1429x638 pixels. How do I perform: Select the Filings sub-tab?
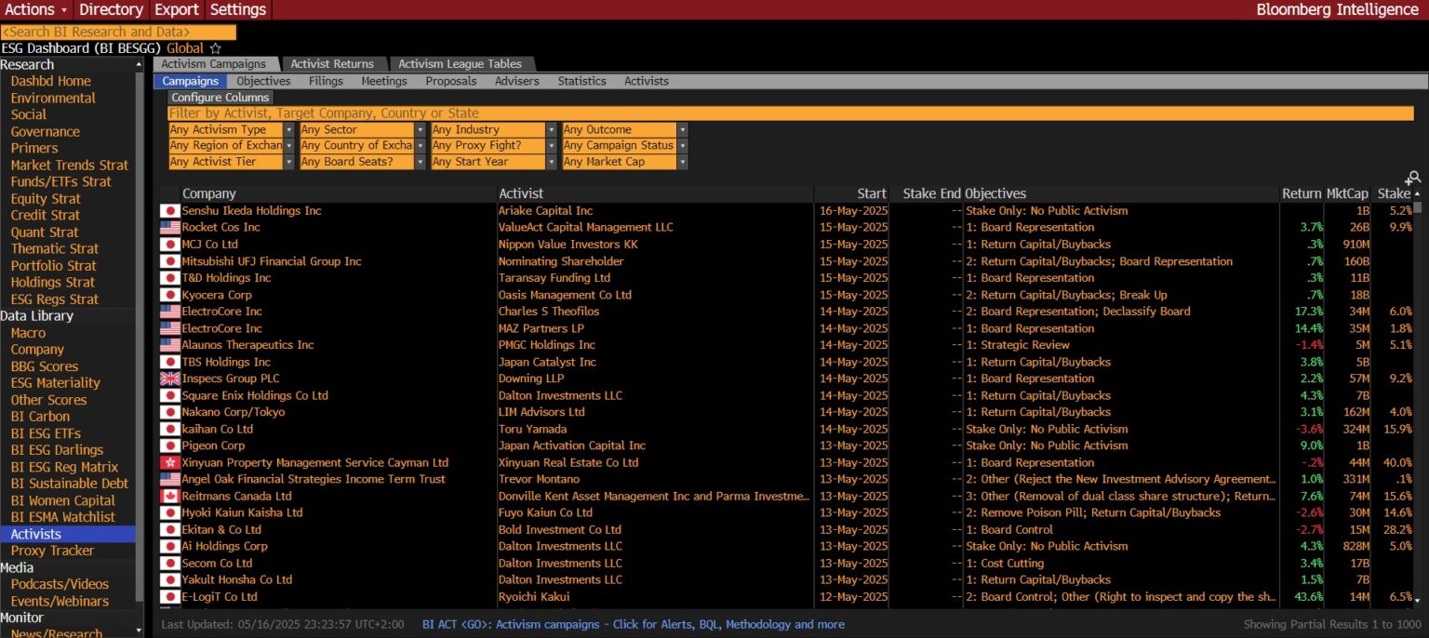point(326,81)
